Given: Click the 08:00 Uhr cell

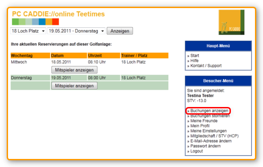Looking at the screenshot, I should tap(104, 78).
